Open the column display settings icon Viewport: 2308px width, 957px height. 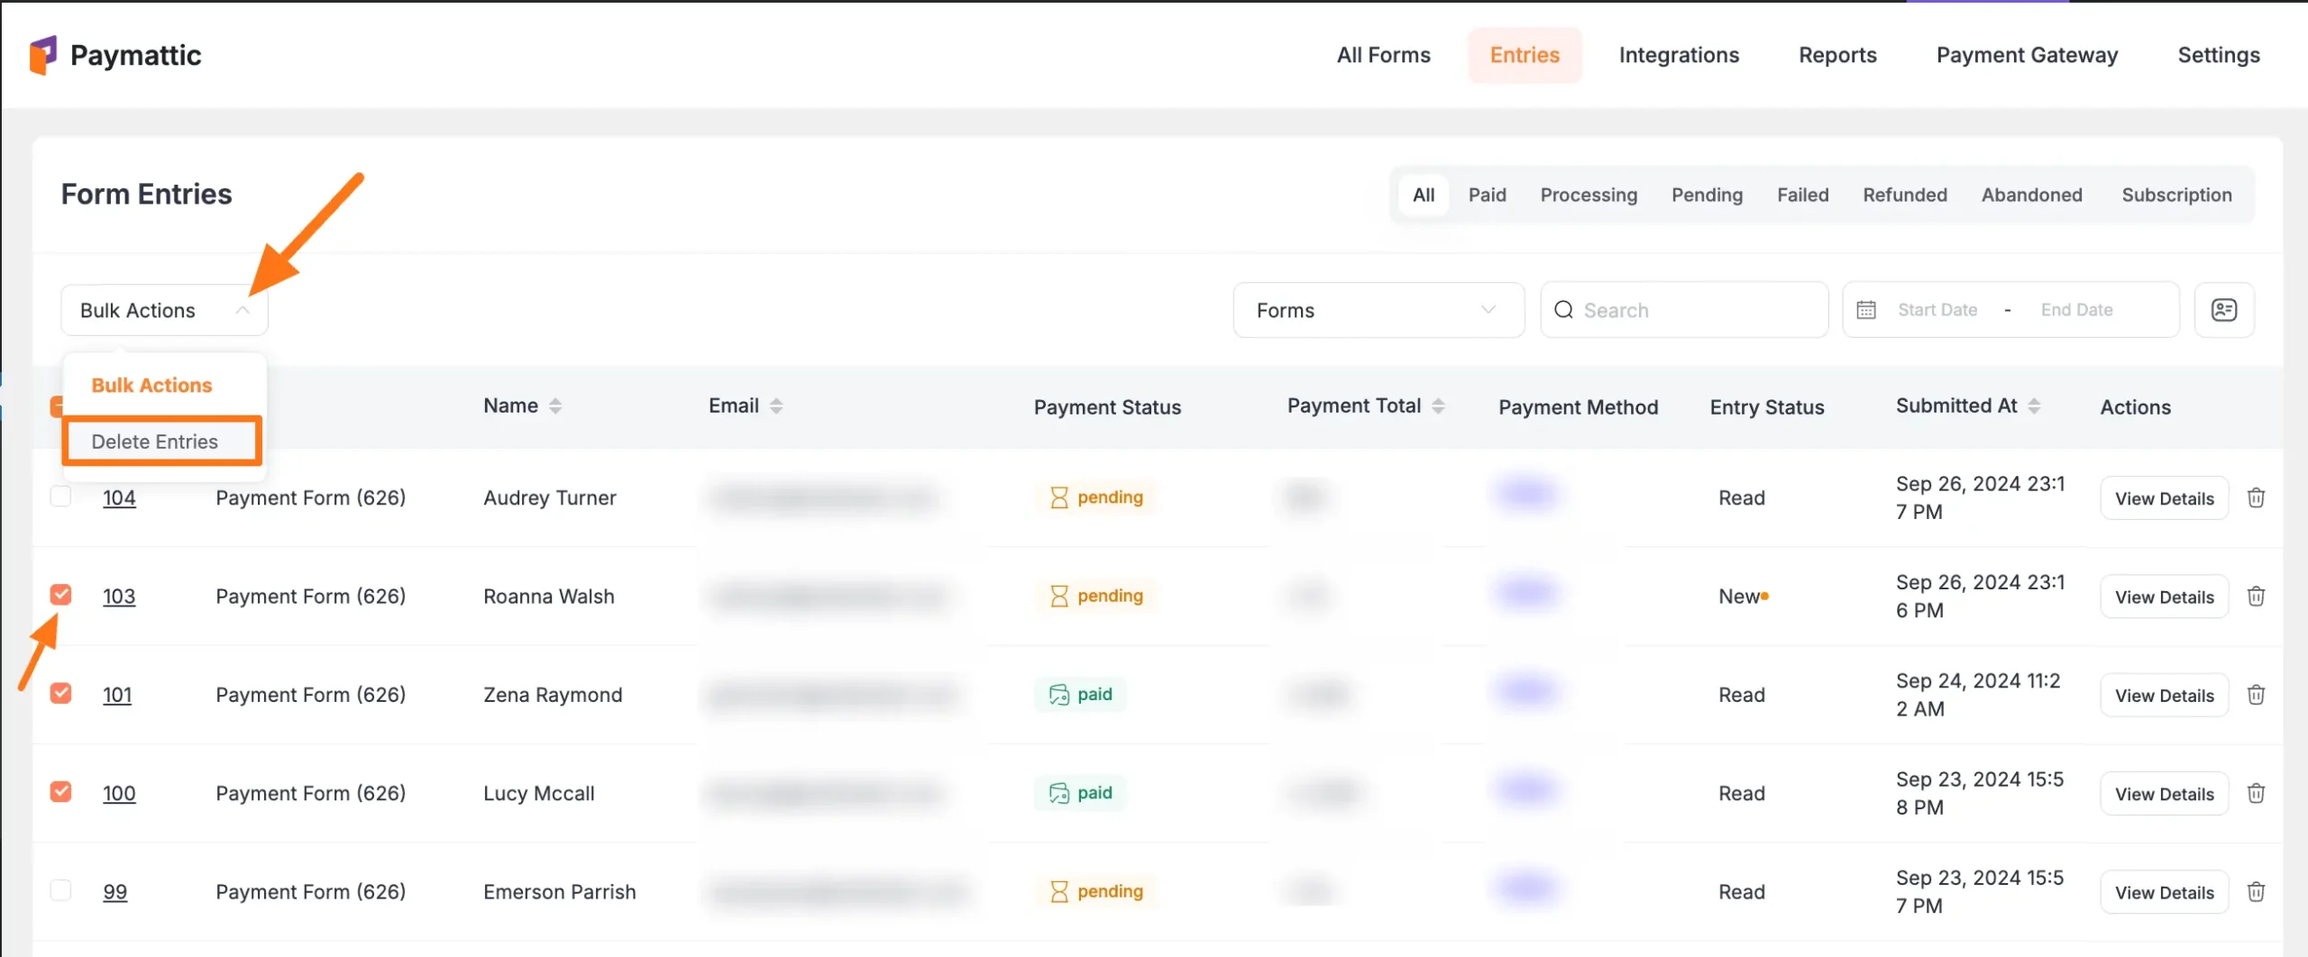[x=2223, y=310]
